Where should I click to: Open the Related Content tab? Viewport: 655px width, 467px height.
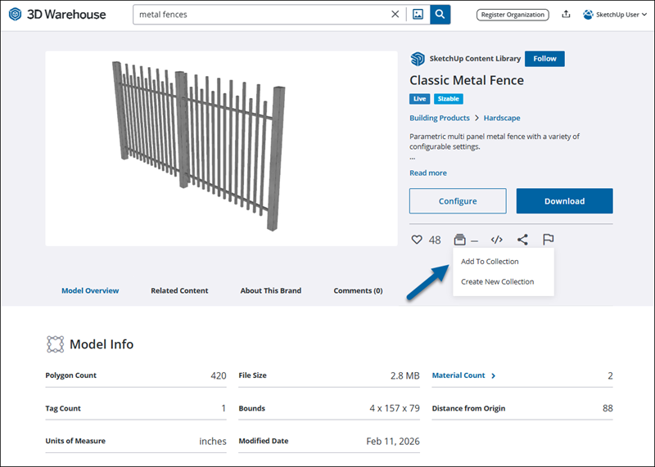coord(179,290)
